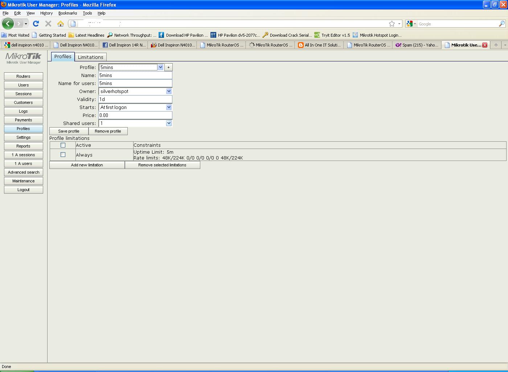Open the Bookmarks menu
This screenshot has width=508, height=372.
(67, 13)
